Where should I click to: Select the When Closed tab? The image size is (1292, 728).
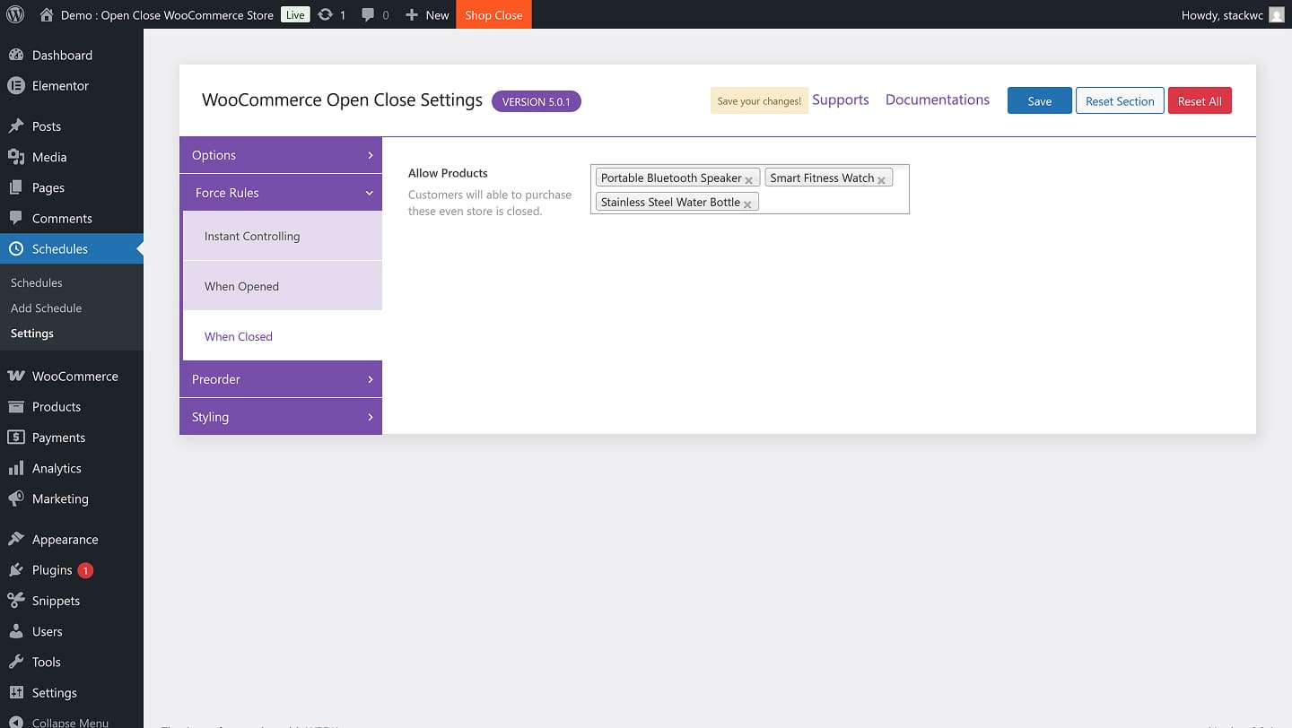click(x=283, y=336)
